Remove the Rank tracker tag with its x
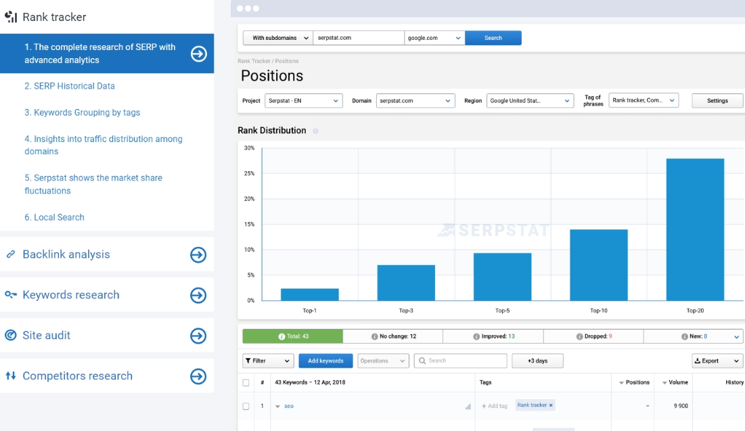 point(551,405)
